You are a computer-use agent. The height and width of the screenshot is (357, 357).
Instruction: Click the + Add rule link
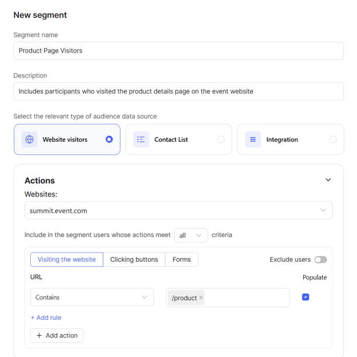pyautogui.click(x=46, y=318)
